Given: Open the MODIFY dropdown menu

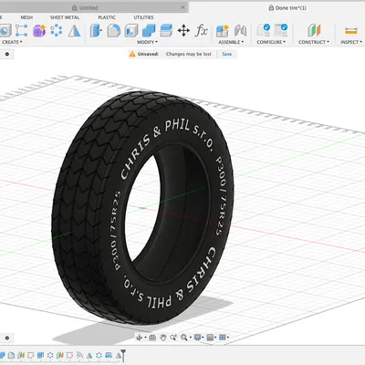Looking at the screenshot, I should [147, 42].
